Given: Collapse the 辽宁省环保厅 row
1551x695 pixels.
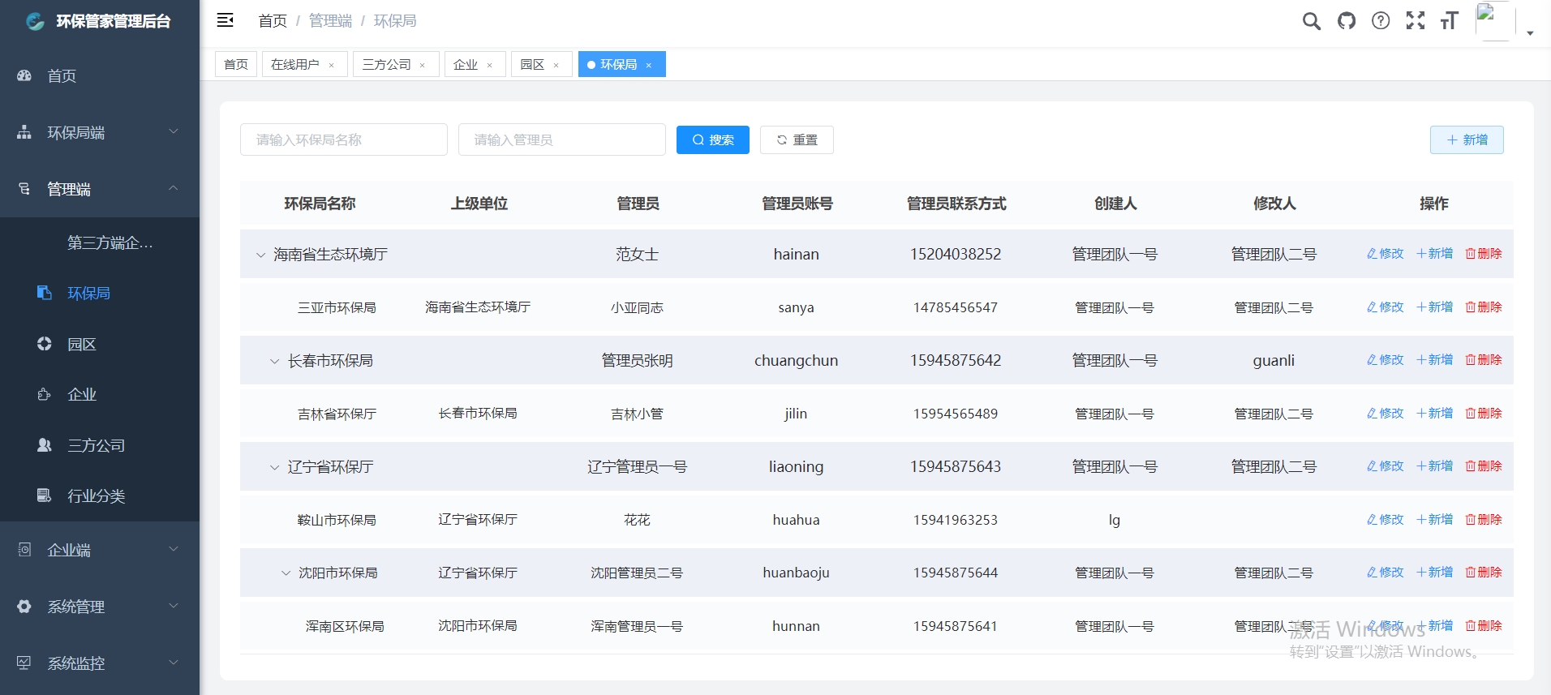Looking at the screenshot, I should [274, 467].
